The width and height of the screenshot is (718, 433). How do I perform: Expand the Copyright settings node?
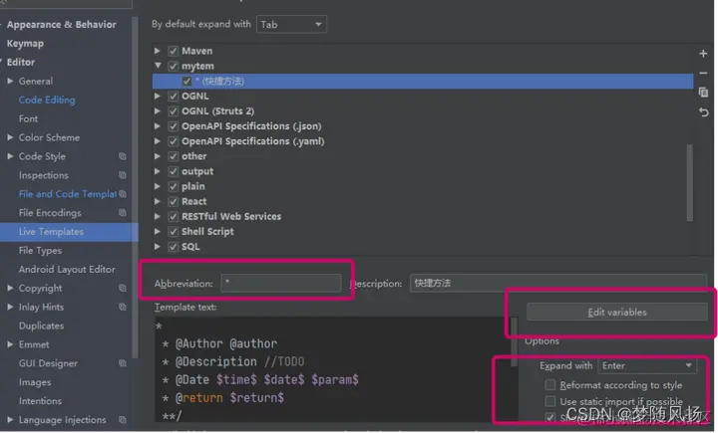10,288
